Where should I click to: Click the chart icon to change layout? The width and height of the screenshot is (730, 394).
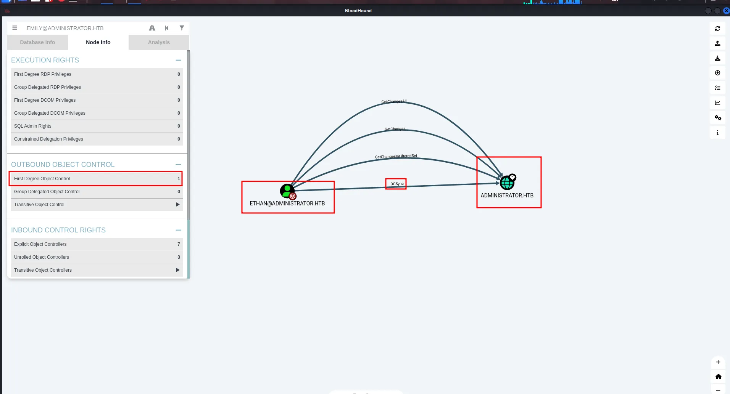[x=717, y=103]
